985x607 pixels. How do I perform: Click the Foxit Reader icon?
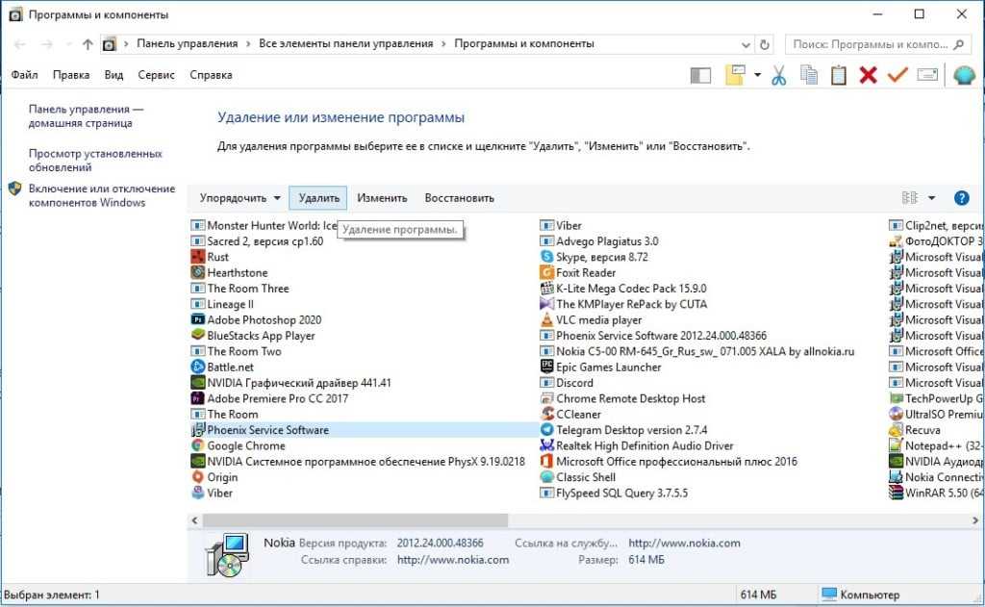tap(546, 272)
